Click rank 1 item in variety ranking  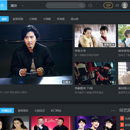pyautogui.click(x=125, y=118)
